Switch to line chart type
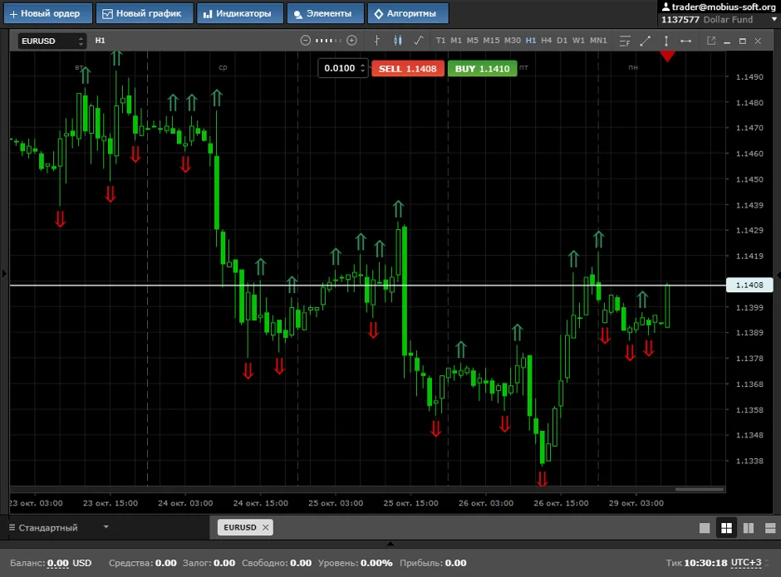The width and height of the screenshot is (781, 577). point(419,41)
